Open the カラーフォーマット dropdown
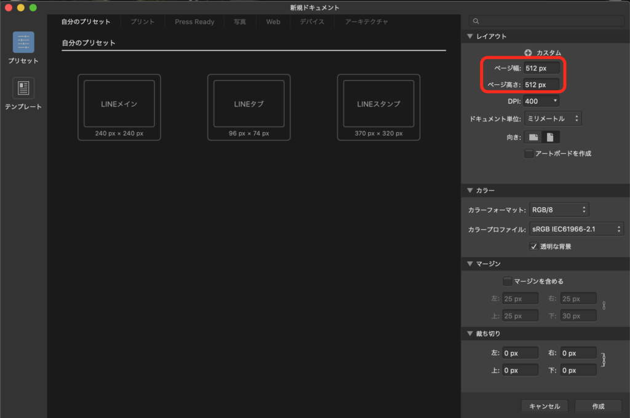Viewport: 630px width, 418px height. pos(559,210)
